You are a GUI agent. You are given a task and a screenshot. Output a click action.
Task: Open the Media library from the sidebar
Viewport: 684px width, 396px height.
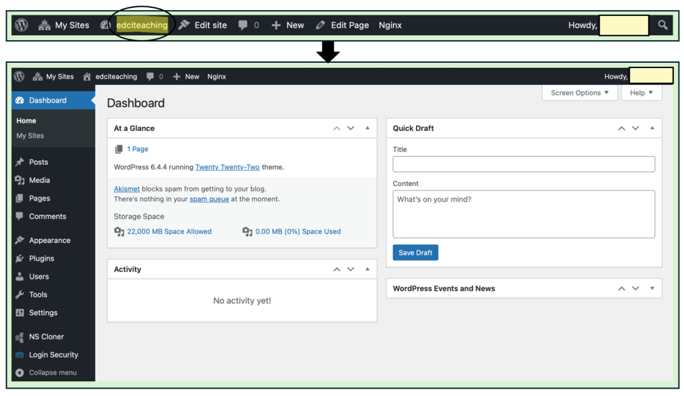[x=39, y=180]
